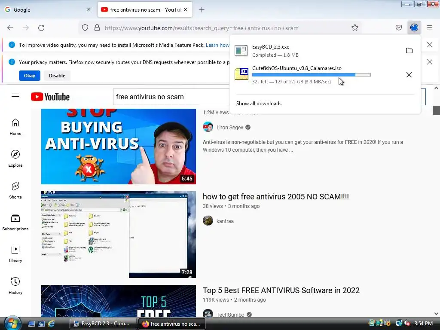Image resolution: width=440 pixels, height=330 pixels.
Task: Open Liron Segev channel name link
Action: coord(229,127)
